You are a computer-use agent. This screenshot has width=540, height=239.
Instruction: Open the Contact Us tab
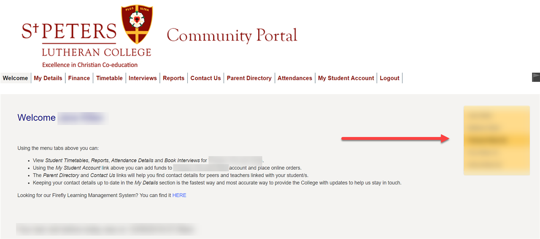[x=205, y=78]
